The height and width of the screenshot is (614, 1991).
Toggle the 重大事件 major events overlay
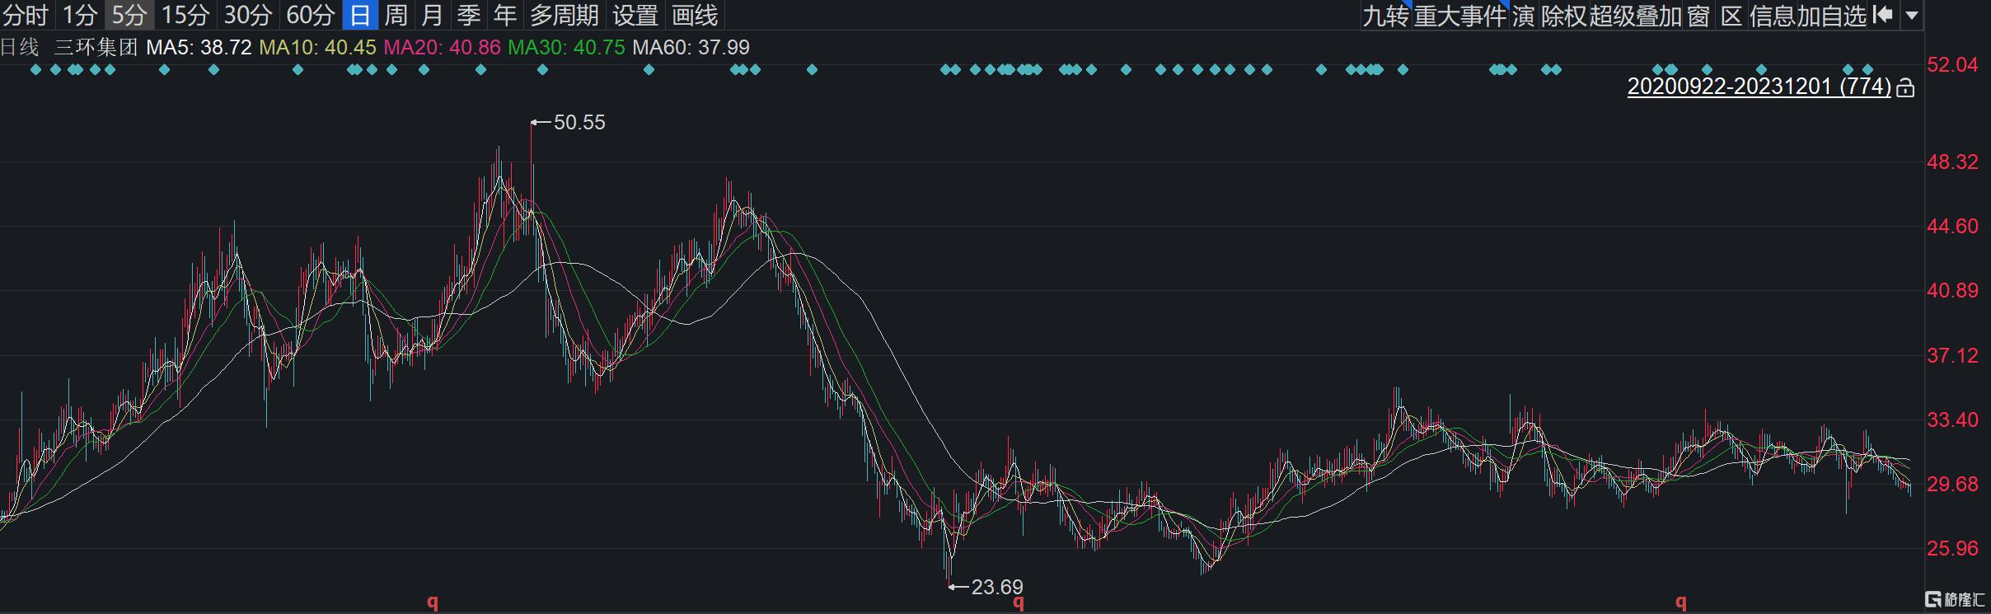(1460, 15)
